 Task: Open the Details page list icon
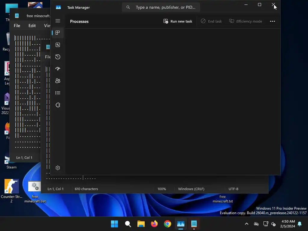58,93
